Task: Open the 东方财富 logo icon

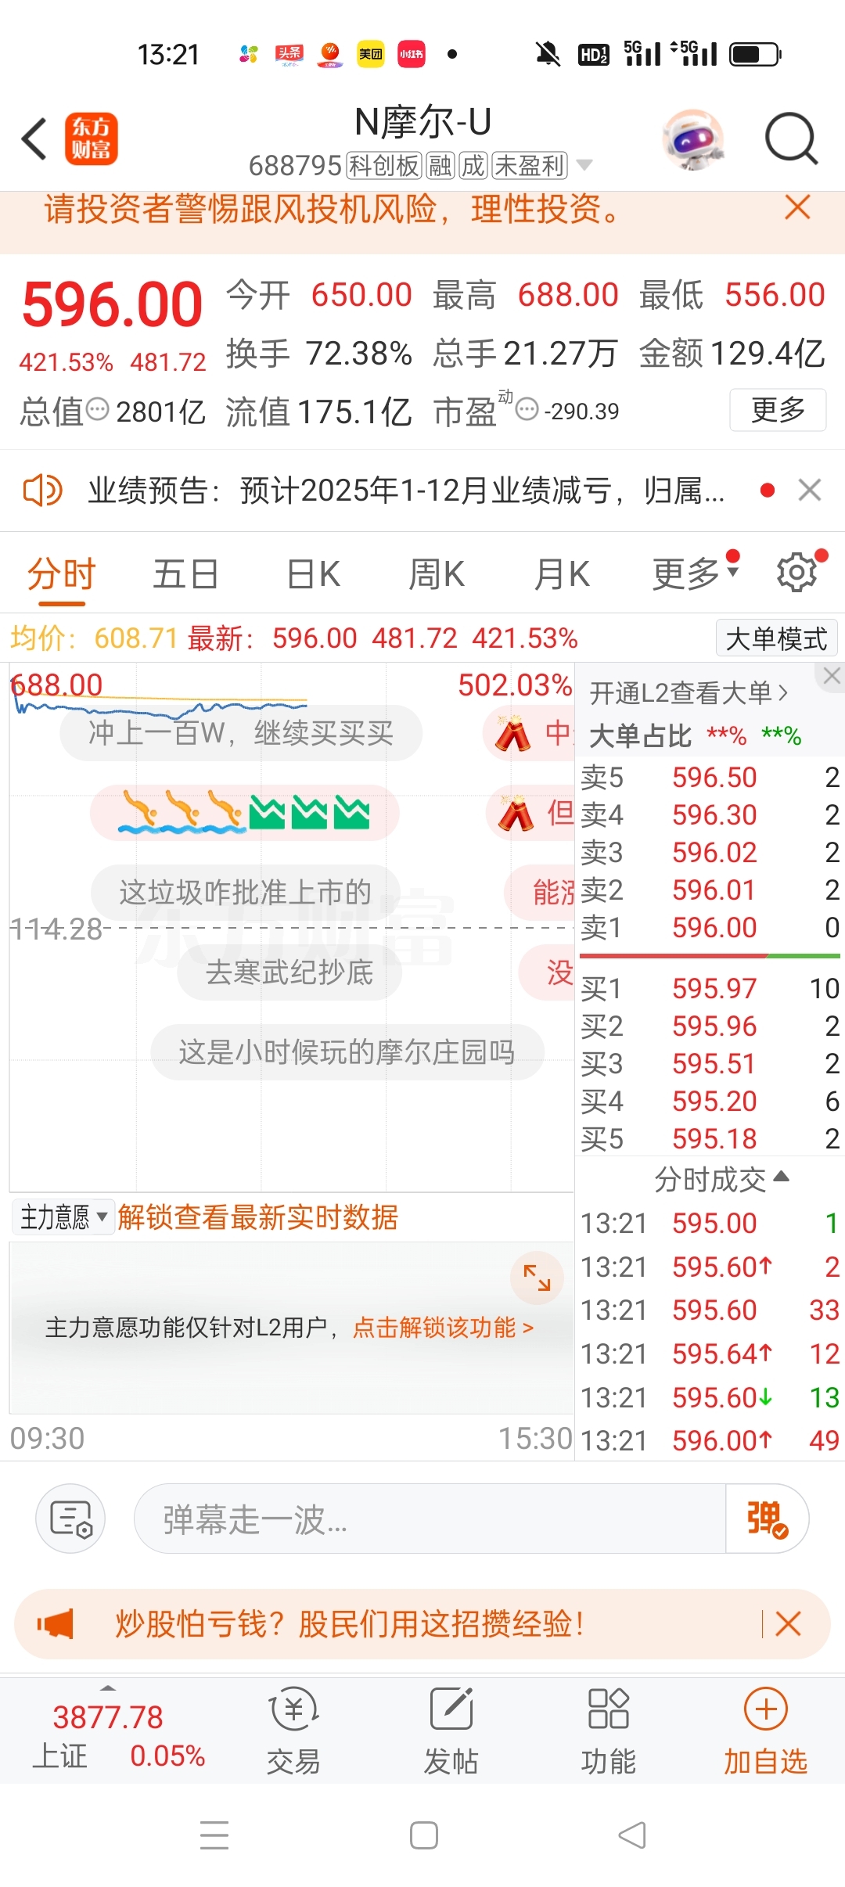Action: pyautogui.click(x=92, y=139)
